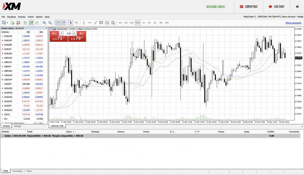Select the horizontal line drawing tool
Screen dimensions: 304x175
point(90,23)
